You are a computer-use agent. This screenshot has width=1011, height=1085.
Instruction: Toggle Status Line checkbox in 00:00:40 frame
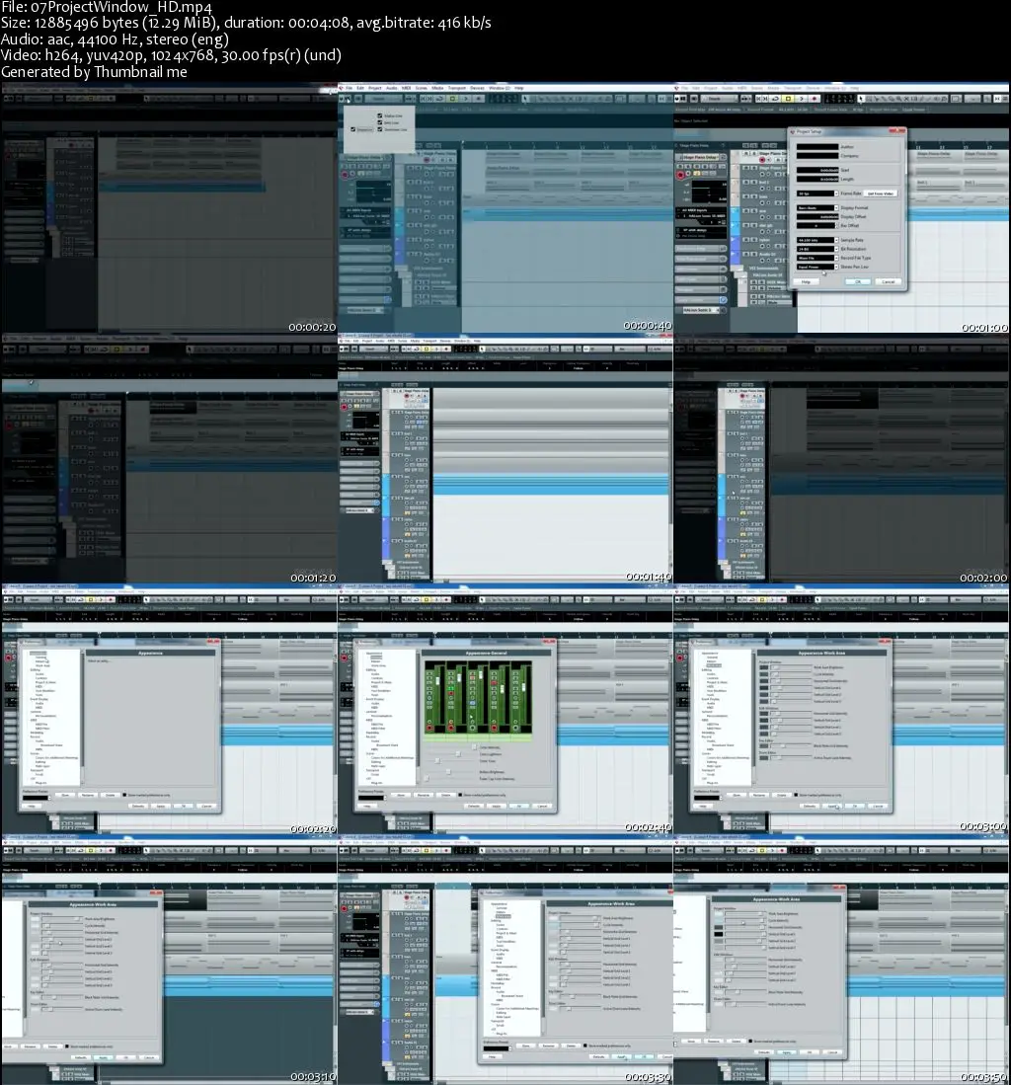pyautogui.click(x=379, y=116)
